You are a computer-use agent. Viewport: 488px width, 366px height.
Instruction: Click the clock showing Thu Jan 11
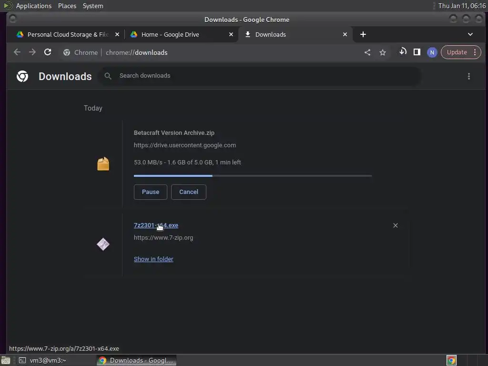(462, 6)
